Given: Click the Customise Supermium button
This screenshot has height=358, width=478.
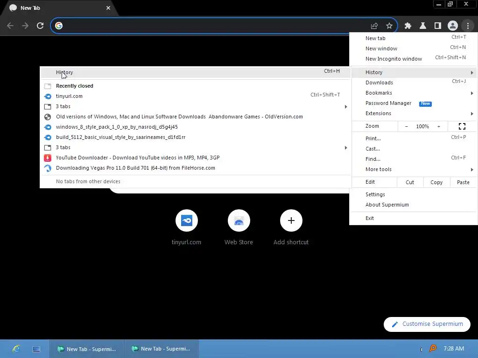Looking at the screenshot, I should [427, 324].
